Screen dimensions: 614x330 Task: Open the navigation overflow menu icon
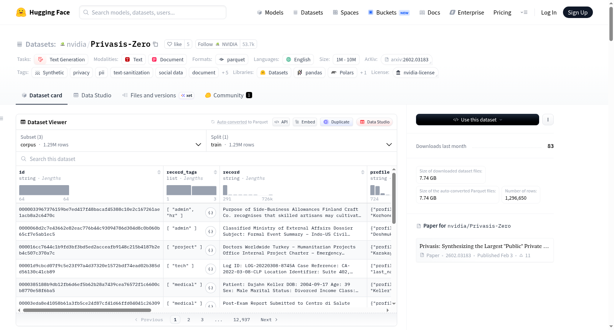pos(524,12)
